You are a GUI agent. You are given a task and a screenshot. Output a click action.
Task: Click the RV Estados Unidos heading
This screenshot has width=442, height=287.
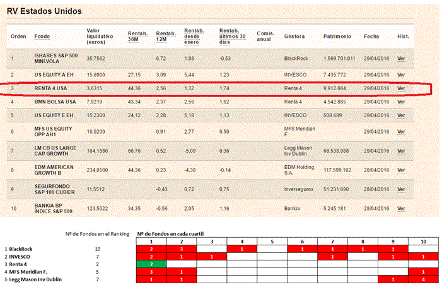click(44, 11)
